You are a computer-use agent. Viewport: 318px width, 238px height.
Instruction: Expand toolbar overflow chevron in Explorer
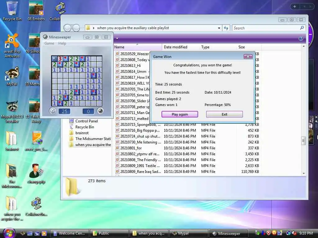[x=117, y=38]
